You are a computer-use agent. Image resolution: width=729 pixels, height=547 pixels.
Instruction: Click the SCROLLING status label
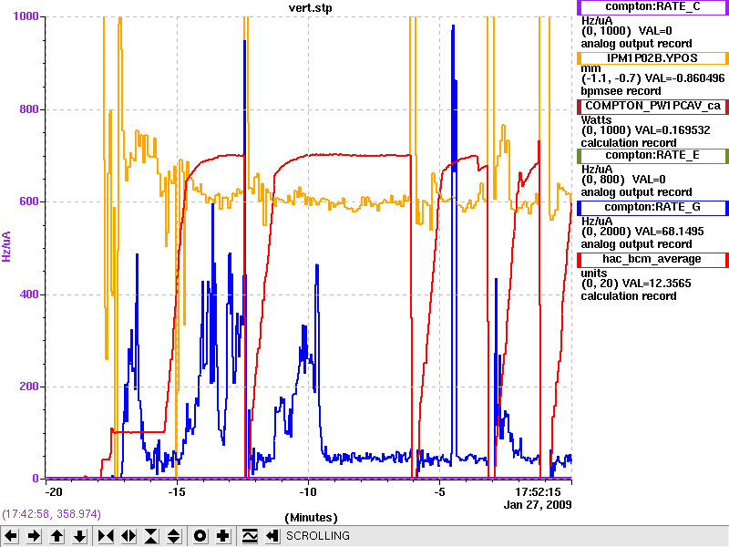pos(317,536)
